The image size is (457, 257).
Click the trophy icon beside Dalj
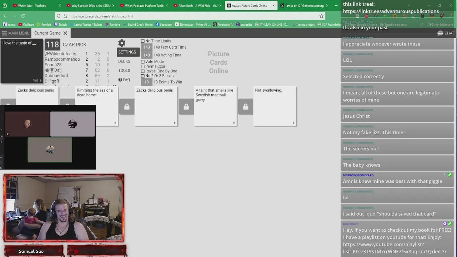tap(52, 70)
